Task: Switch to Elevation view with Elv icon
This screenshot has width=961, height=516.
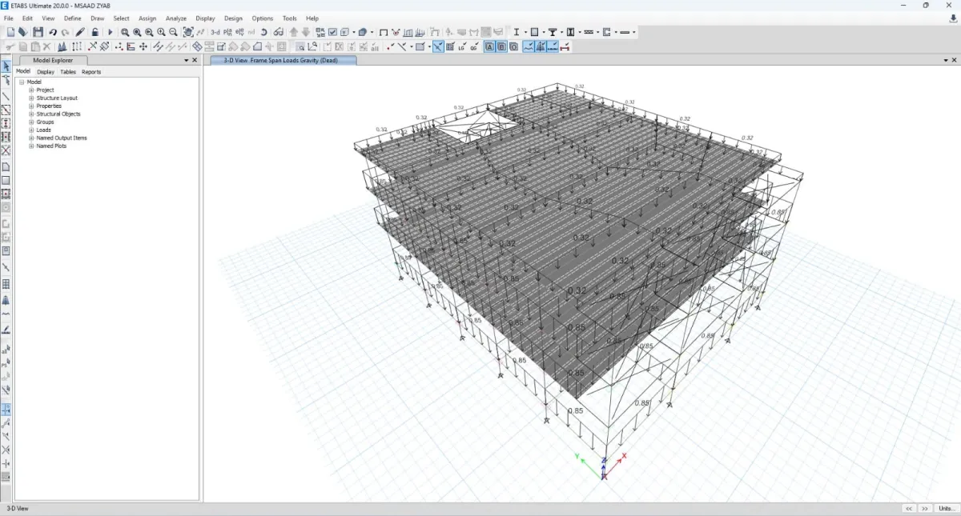Action: point(239,32)
